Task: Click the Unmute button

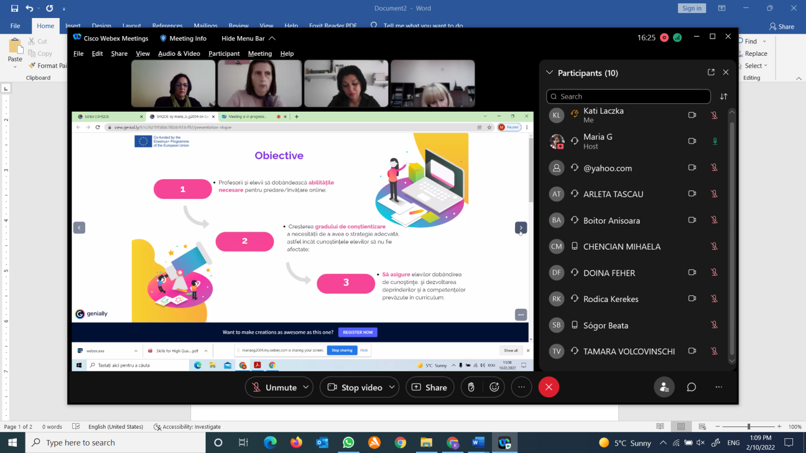Action: (274, 387)
